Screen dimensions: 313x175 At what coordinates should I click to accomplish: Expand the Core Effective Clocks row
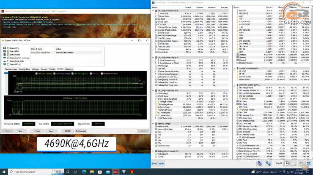click(156, 27)
